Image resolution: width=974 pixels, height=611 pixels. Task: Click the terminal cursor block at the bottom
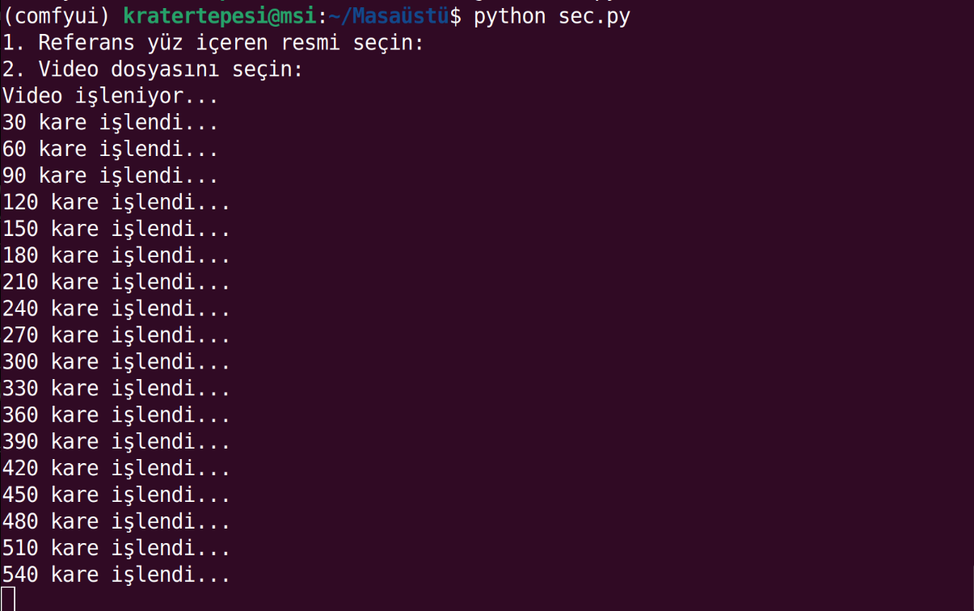[x=8, y=600]
